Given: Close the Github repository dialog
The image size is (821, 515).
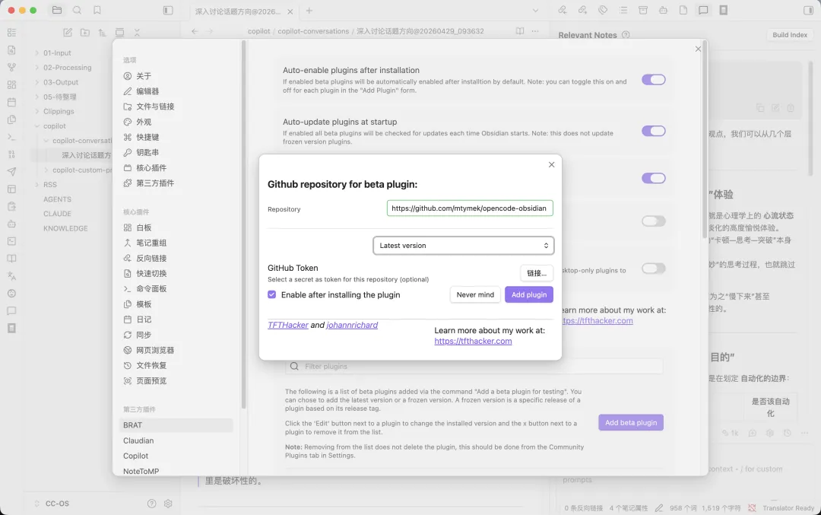Looking at the screenshot, I should (x=552, y=164).
